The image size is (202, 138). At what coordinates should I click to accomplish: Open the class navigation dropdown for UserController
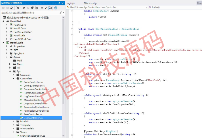tap(147, 7)
